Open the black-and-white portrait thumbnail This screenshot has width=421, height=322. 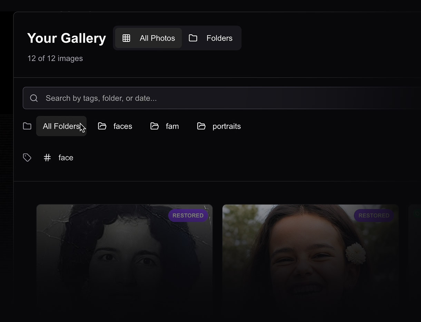(124, 259)
